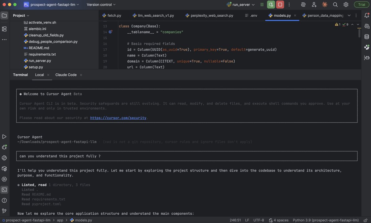
Task: Open the Services tool window icon
Action: (4, 179)
